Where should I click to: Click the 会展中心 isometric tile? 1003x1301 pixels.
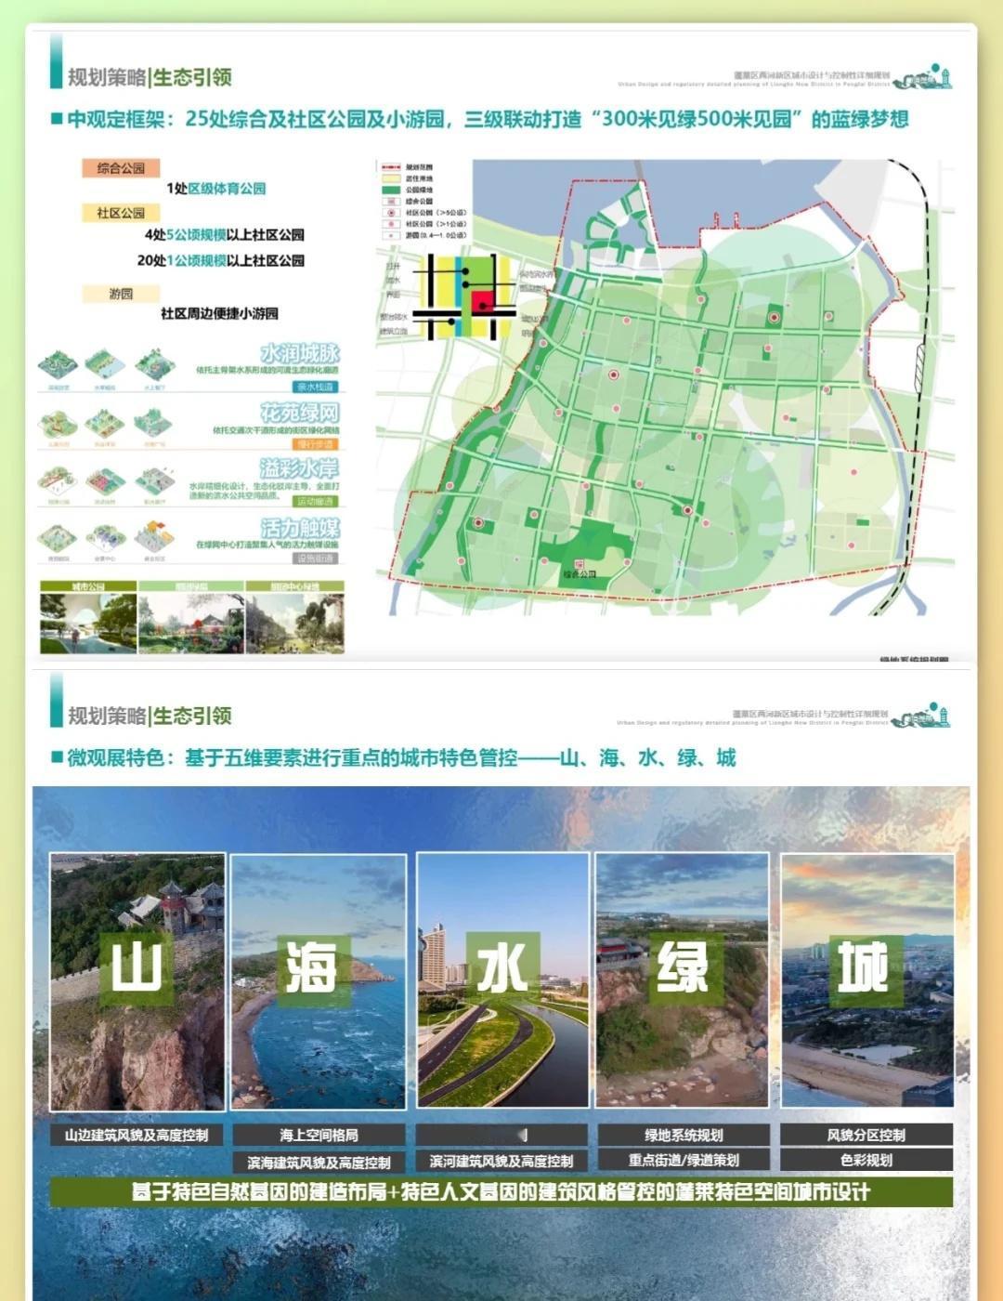point(105,539)
